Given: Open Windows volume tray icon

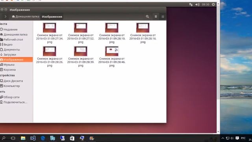Looking at the screenshot, I should point(232,138).
